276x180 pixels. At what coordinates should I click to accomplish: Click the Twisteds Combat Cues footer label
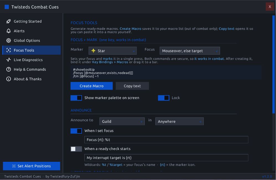click(x=22, y=176)
